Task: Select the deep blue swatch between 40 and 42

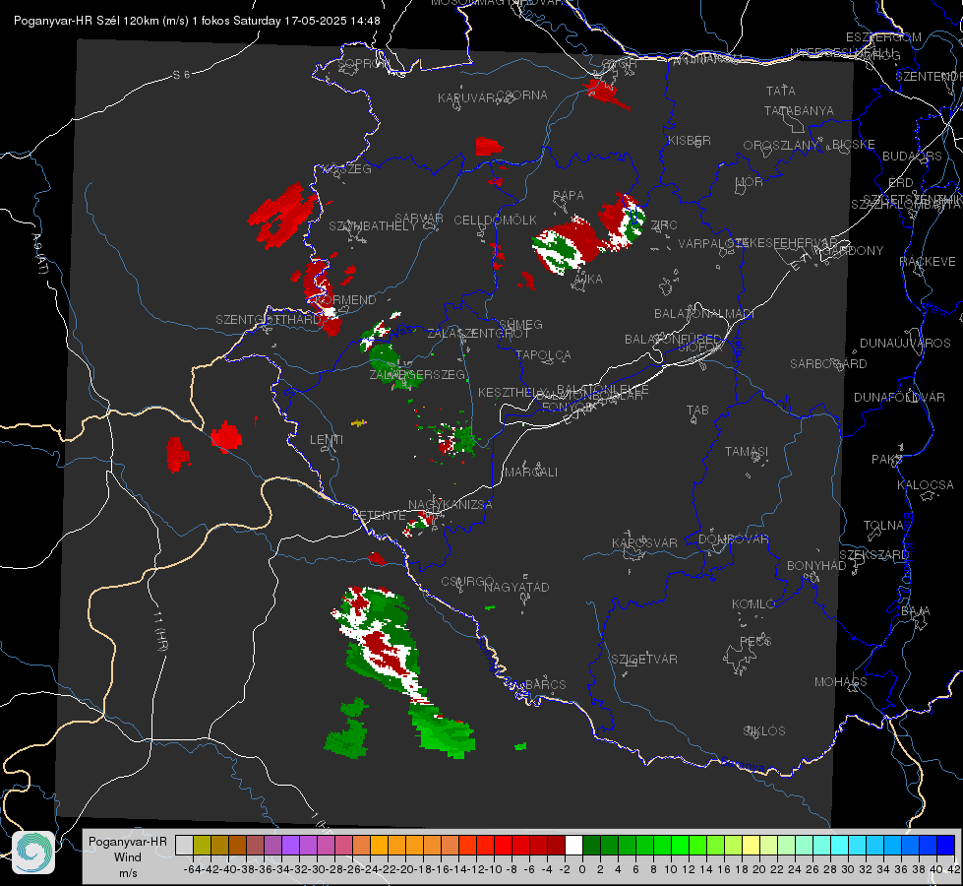Action: pyautogui.click(x=946, y=846)
